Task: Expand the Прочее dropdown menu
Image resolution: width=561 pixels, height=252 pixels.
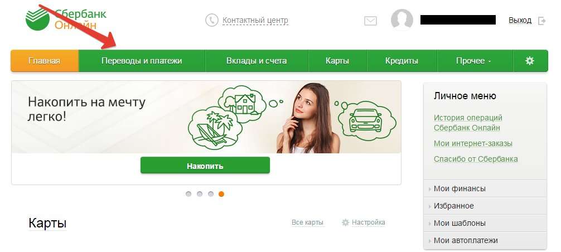Action: point(475,61)
